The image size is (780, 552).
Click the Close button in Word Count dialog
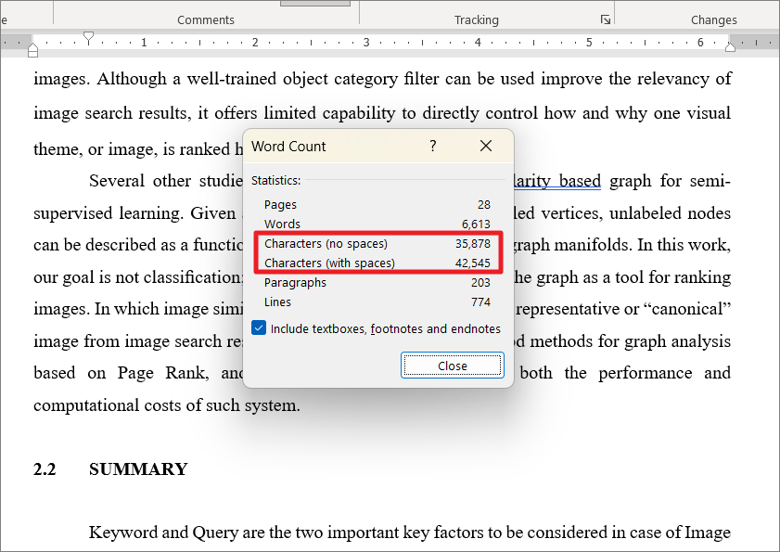(452, 366)
